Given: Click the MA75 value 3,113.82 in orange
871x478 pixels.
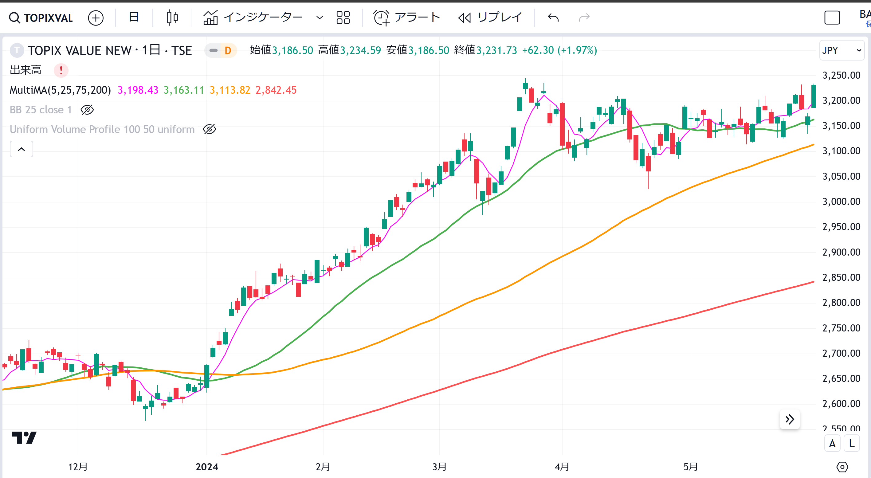Looking at the screenshot, I should coord(230,90).
